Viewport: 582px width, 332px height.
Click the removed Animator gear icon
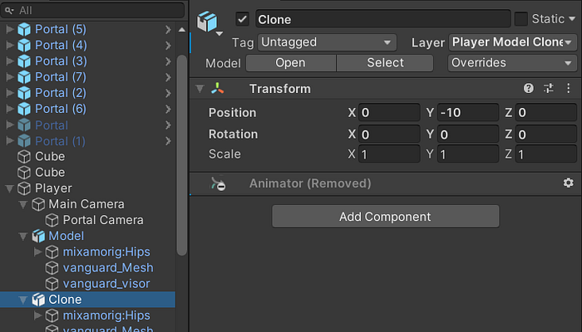[x=568, y=183]
